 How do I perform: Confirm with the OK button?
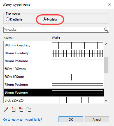[x=71, y=120]
